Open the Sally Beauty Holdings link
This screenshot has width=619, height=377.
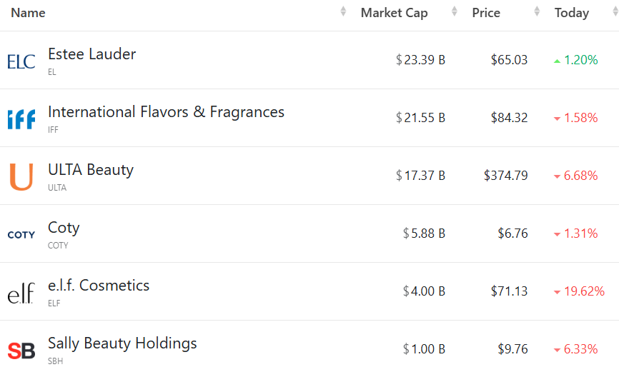(x=122, y=343)
